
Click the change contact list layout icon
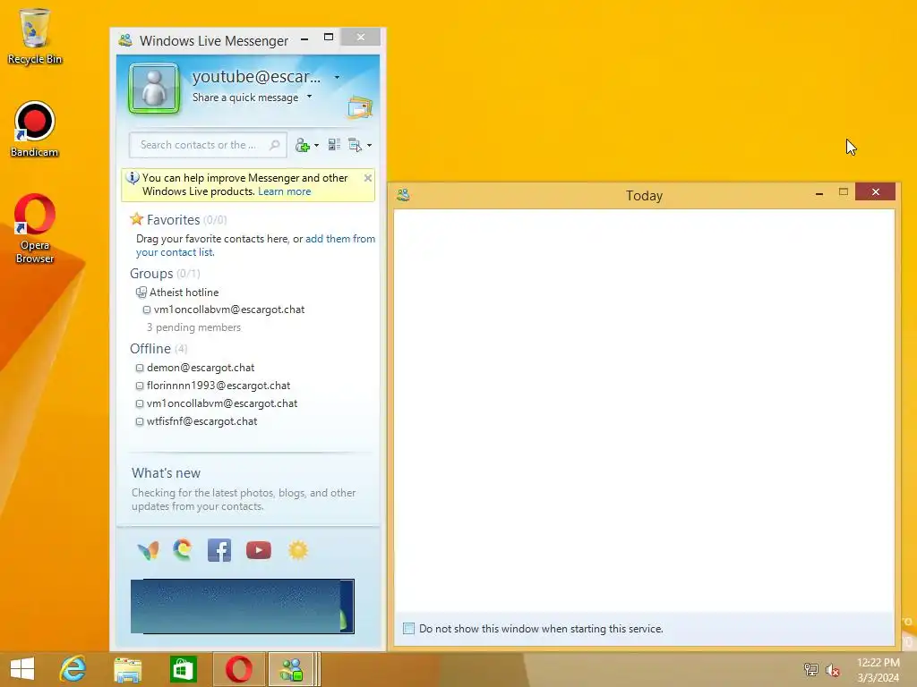coord(334,144)
